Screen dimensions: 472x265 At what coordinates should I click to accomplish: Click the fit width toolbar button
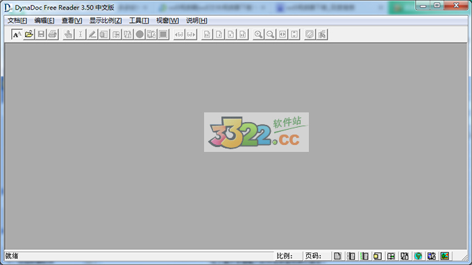(283, 34)
